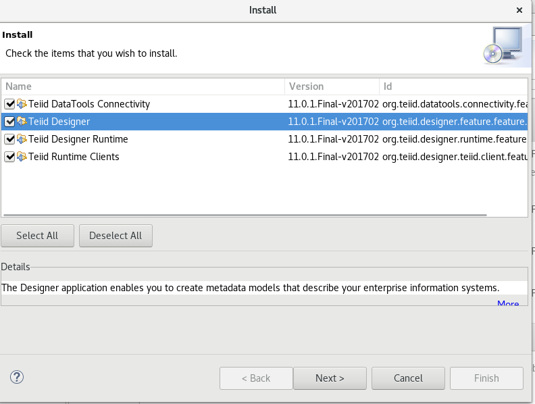Click the install wizard computer and disc image

point(504,45)
